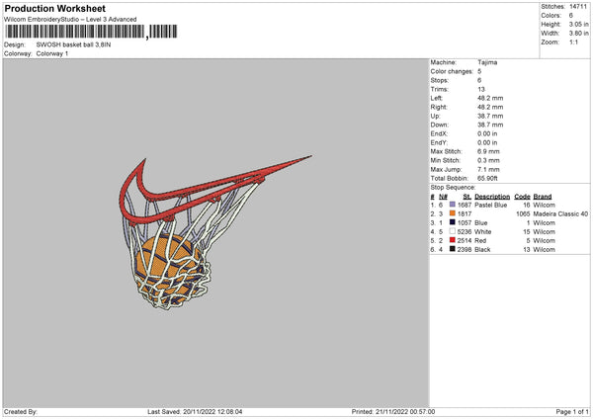This screenshot has width=593, height=419.
Task: Select the 'Colorway 1' value
Action: (x=52, y=53)
